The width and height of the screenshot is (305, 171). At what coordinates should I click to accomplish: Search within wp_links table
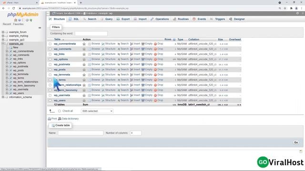(x=123, y=54)
